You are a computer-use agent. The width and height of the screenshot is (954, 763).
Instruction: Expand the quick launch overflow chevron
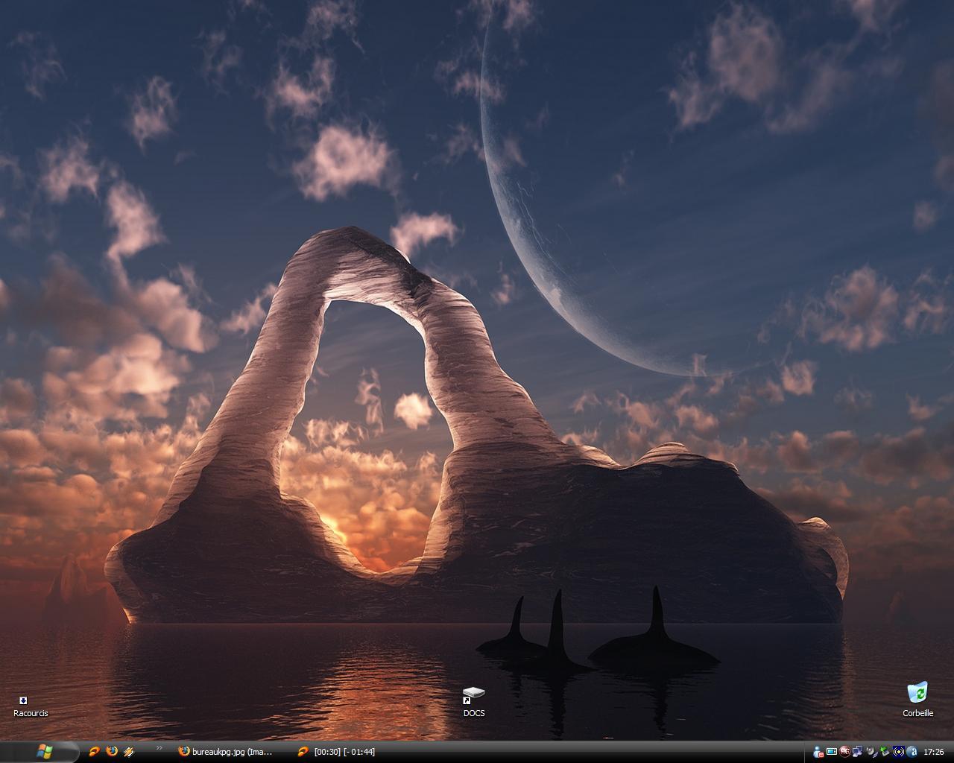click(159, 748)
